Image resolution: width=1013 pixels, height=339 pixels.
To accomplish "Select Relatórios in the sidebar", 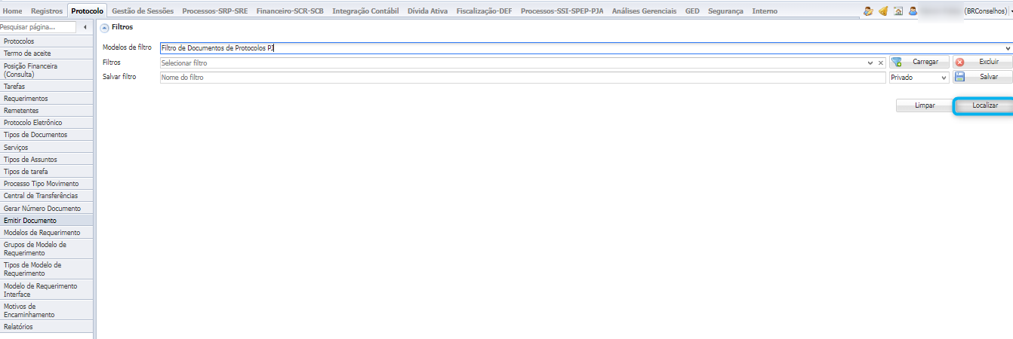I will [x=47, y=327].
